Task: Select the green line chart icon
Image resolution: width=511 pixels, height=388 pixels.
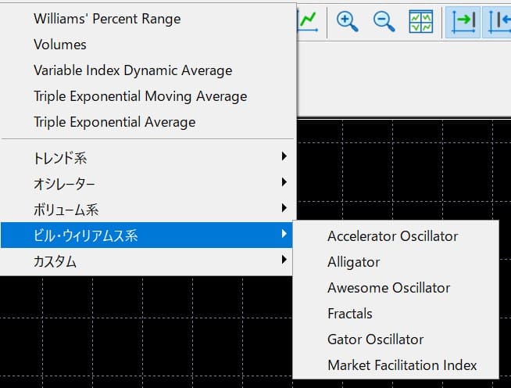Action: [308, 22]
